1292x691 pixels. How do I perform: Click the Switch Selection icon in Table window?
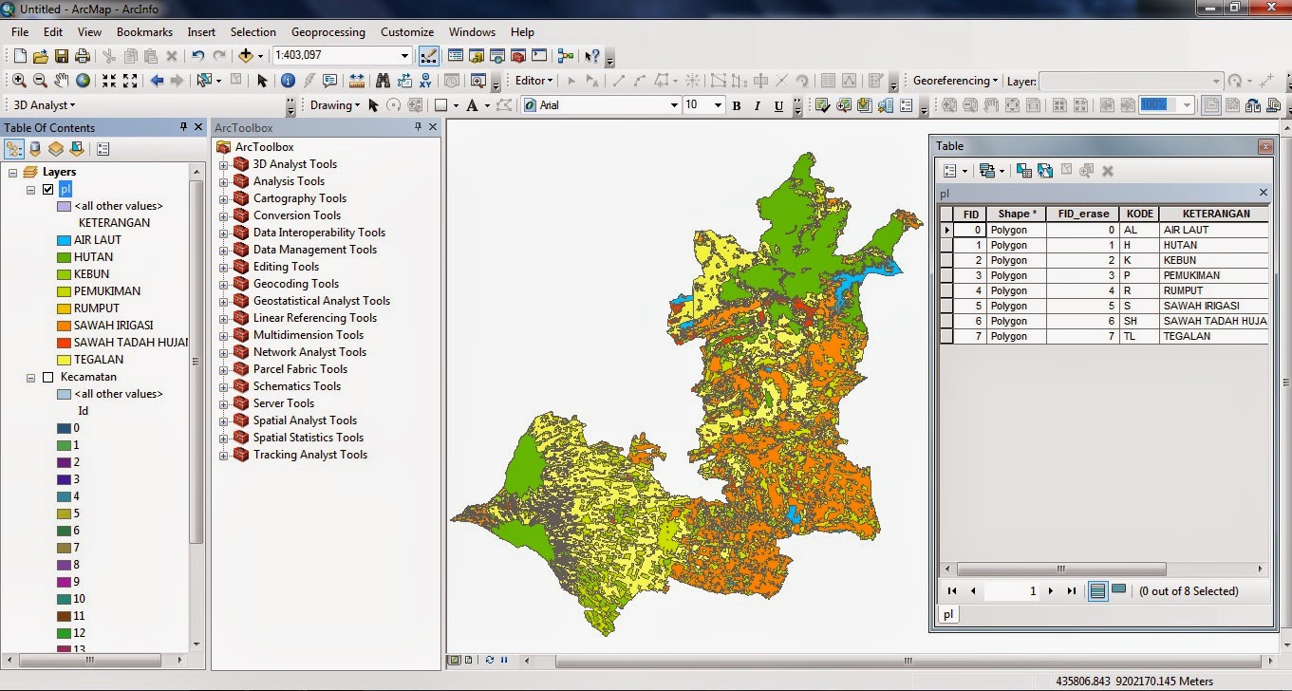1045,170
